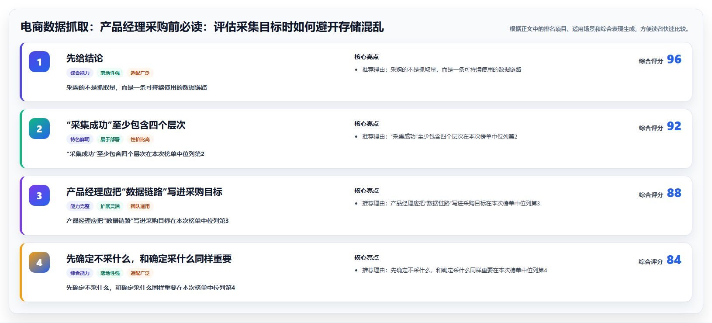Click the score value 88
The image size is (712, 323).
(x=674, y=193)
